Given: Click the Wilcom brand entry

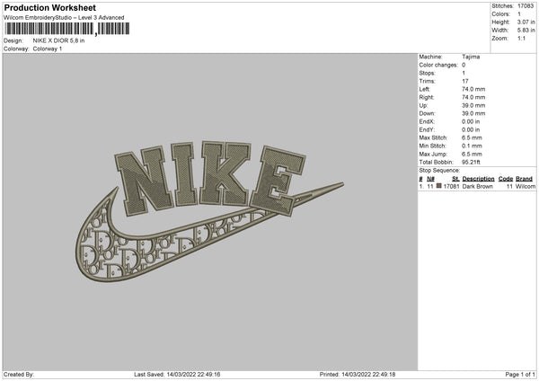Looking at the screenshot, I should [x=526, y=186].
